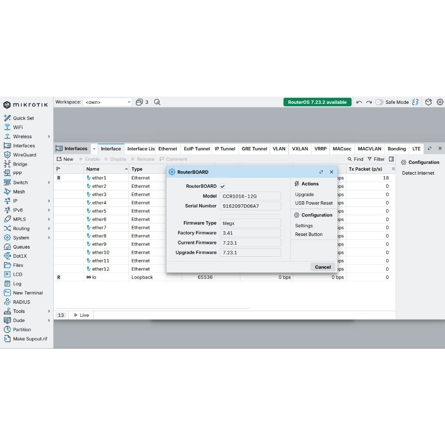Open the LCD settings entry

[17, 275]
